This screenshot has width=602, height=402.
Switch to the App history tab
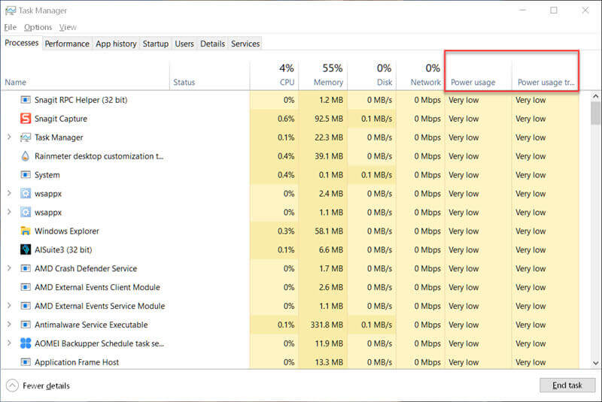click(x=116, y=44)
